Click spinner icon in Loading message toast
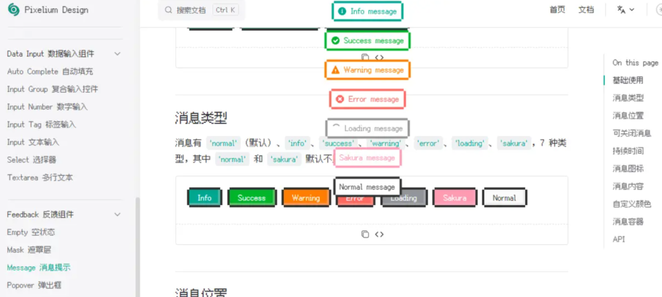Screen dimensions: 662x297 (x=336, y=128)
